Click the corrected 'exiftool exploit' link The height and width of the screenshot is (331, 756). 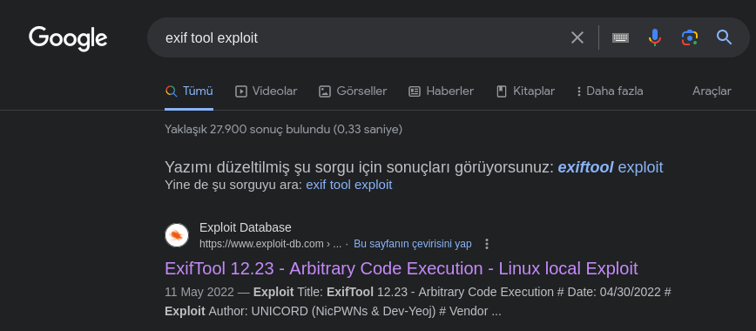[x=611, y=167]
